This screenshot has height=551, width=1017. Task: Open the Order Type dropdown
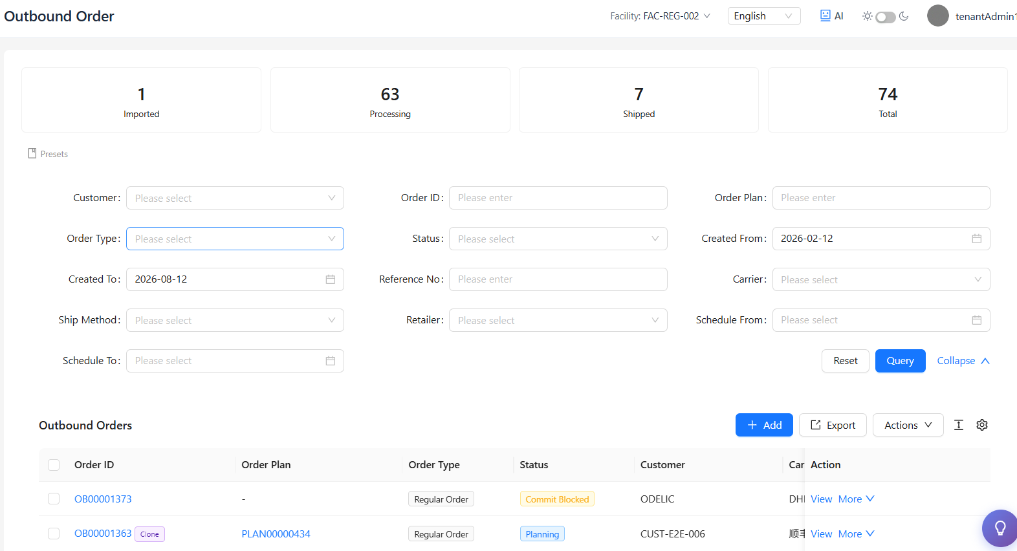tap(235, 239)
